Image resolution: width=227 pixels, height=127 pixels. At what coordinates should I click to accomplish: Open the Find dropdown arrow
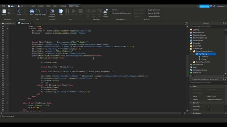click(x=32, y=17)
